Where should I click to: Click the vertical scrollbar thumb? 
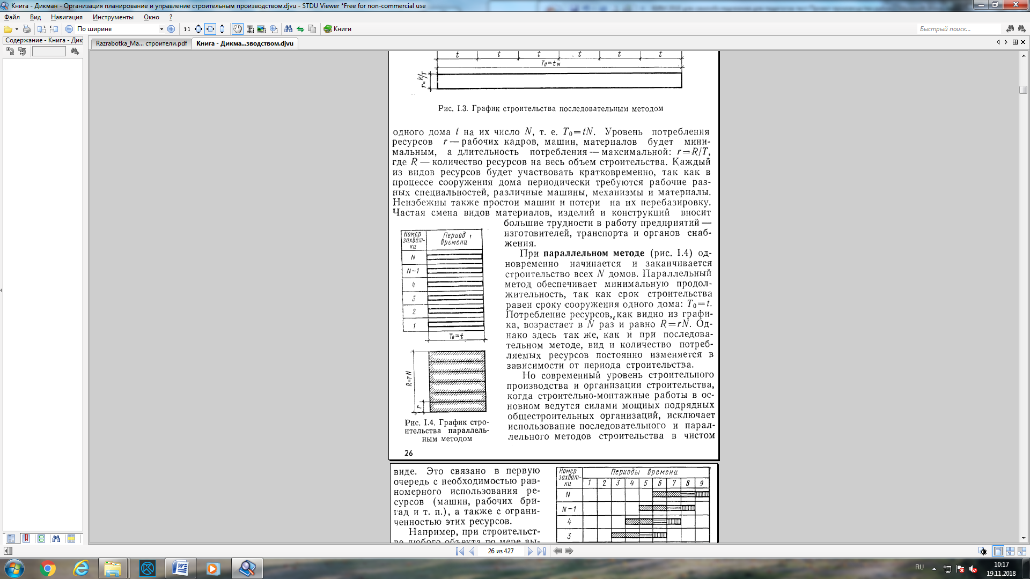click(x=1024, y=90)
